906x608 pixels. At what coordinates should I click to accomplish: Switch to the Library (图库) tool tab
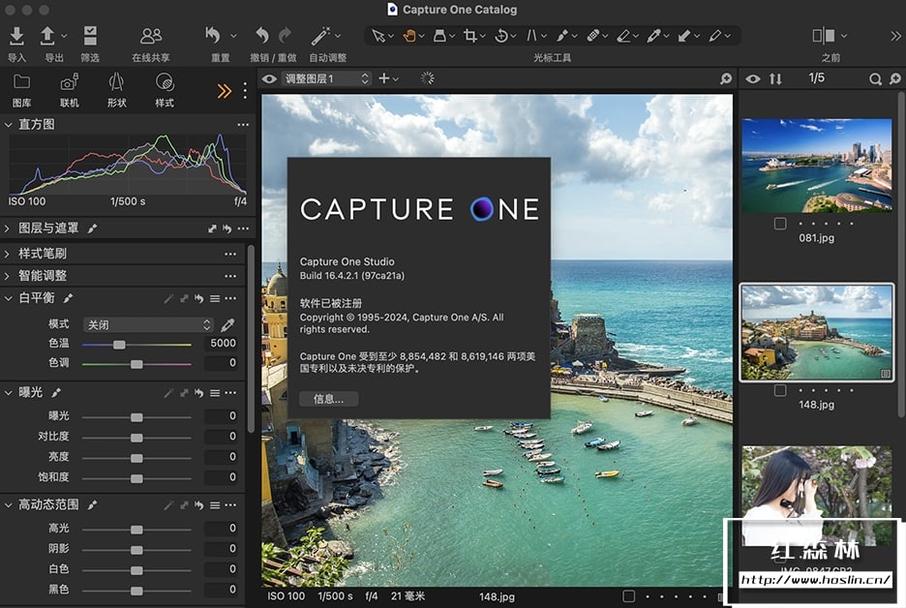21,83
